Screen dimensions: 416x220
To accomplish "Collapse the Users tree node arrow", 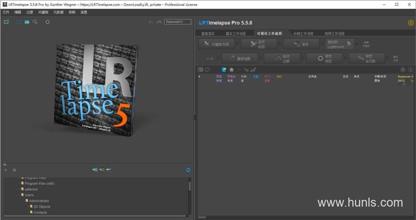I will pyautogui.click(x=20, y=195).
